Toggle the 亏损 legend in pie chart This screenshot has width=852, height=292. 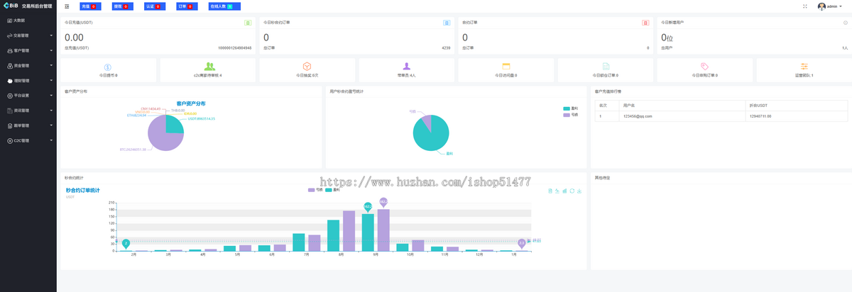(x=571, y=114)
